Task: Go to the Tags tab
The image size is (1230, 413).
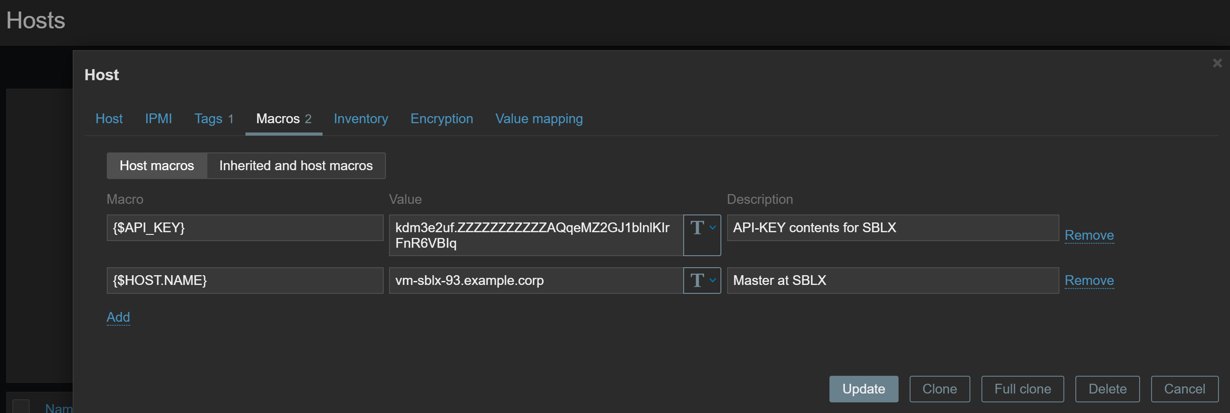Action: click(x=214, y=118)
